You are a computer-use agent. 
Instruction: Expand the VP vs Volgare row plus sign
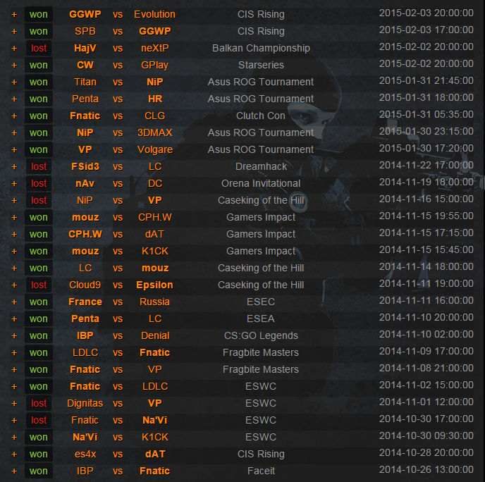point(14,150)
